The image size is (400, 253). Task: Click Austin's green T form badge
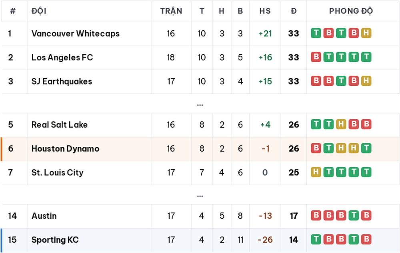[x=354, y=215]
